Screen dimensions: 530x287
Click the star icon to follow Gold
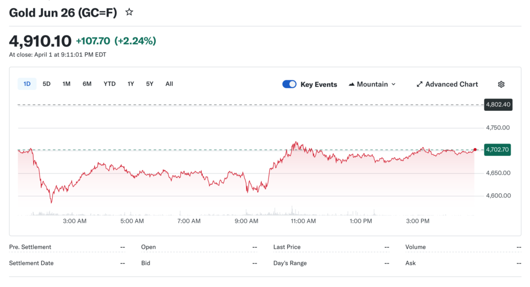coord(129,12)
